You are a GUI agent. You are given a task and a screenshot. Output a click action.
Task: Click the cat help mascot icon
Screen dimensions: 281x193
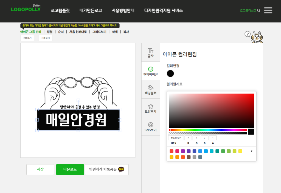[x=257, y=37]
